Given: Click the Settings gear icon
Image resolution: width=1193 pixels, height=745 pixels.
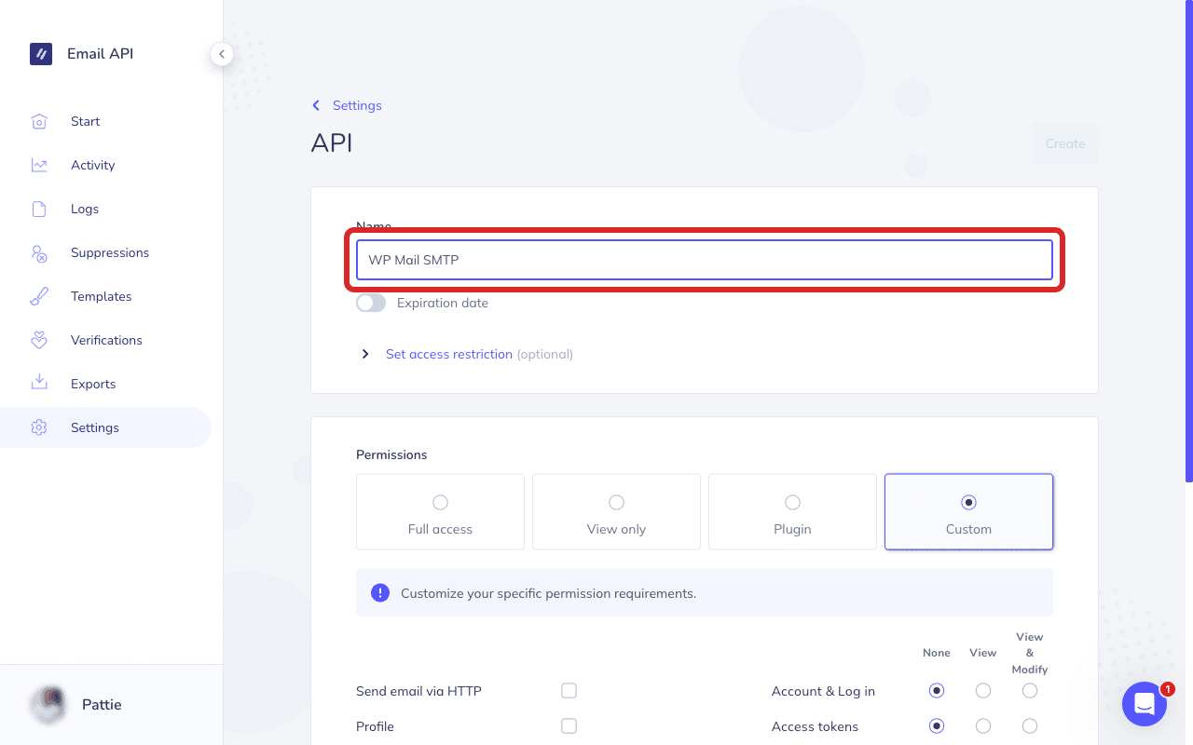Looking at the screenshot, I should (x=39, y=427).
